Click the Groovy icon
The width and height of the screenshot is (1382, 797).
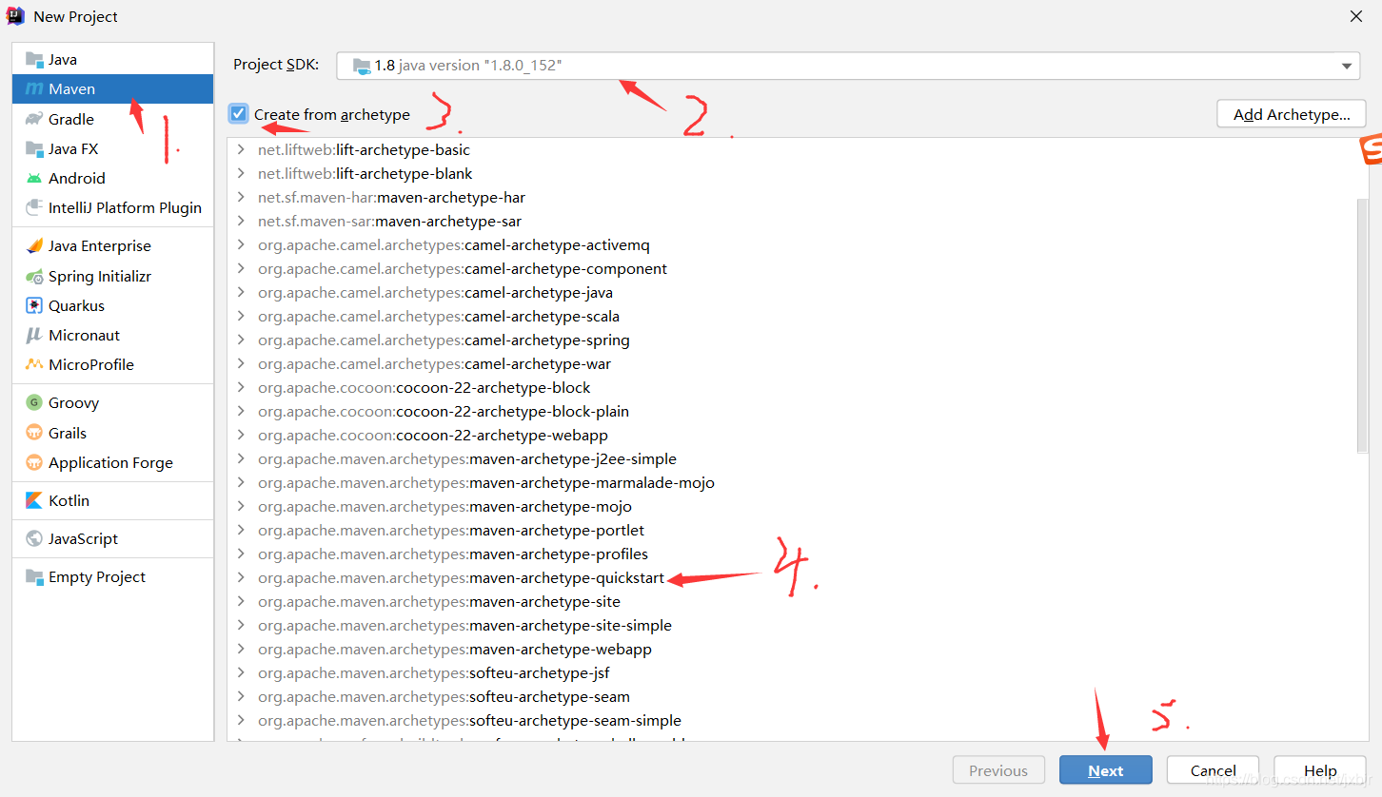pyautogui.click(x=34, y=402)
